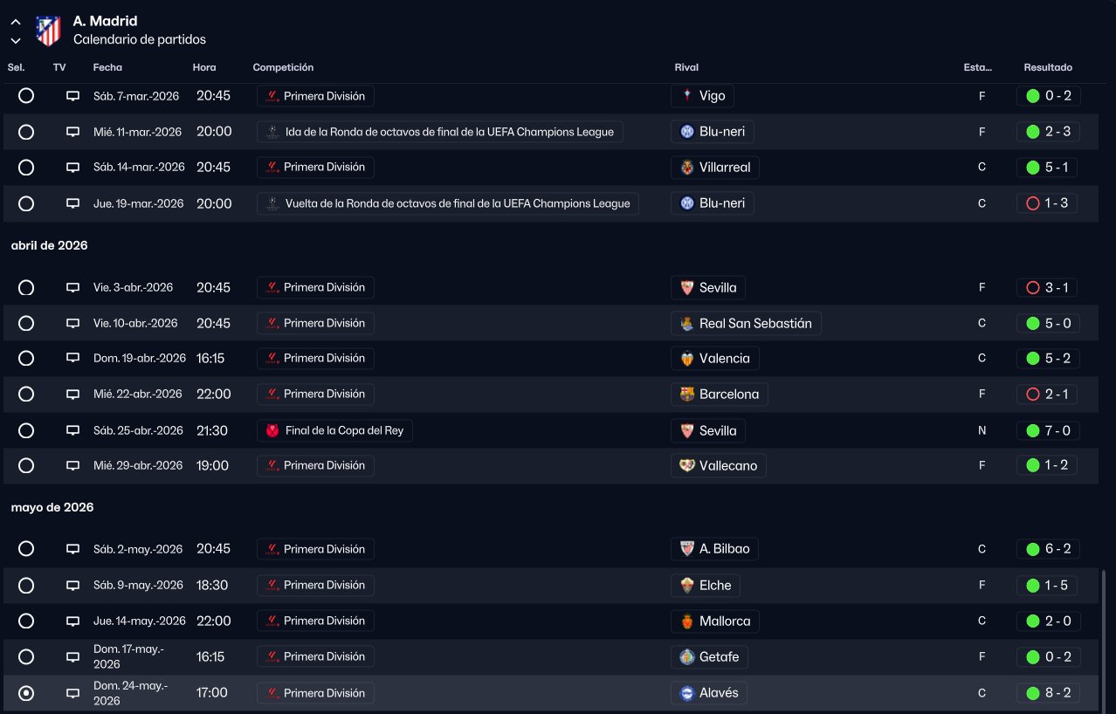The height and width of the screenshot is (714, 1116).
Task: Open the Real San Sebastián rival link
Action: coord(754,324)
